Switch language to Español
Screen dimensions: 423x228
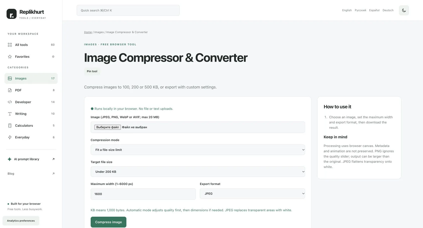[x=374, y=10]
